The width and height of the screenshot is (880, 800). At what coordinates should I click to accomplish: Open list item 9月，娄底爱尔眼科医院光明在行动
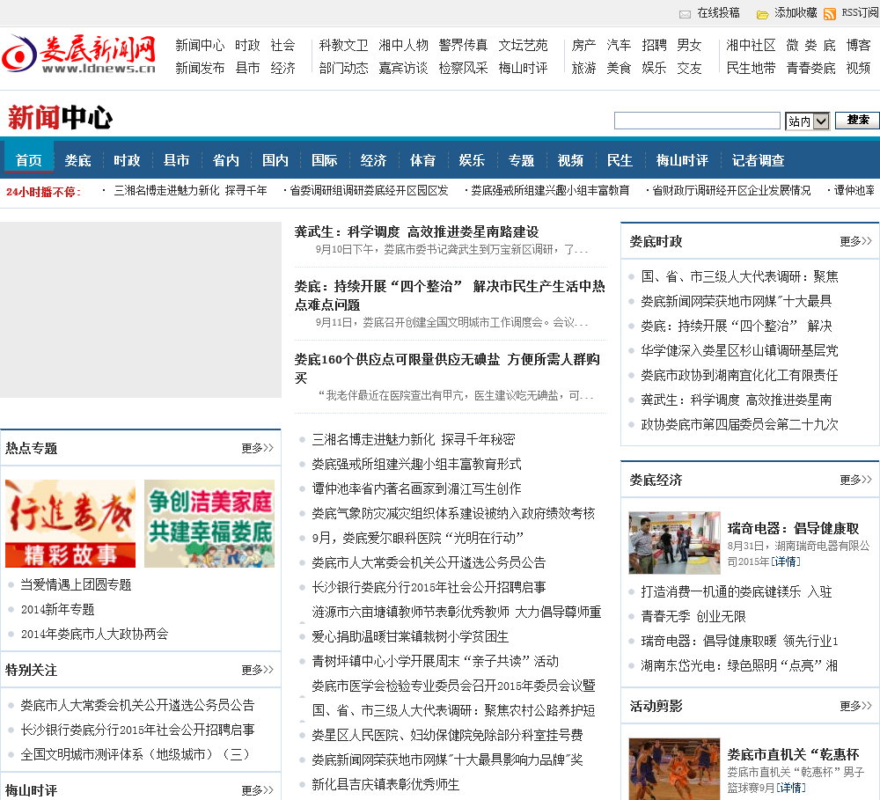[x=417, y=538]
